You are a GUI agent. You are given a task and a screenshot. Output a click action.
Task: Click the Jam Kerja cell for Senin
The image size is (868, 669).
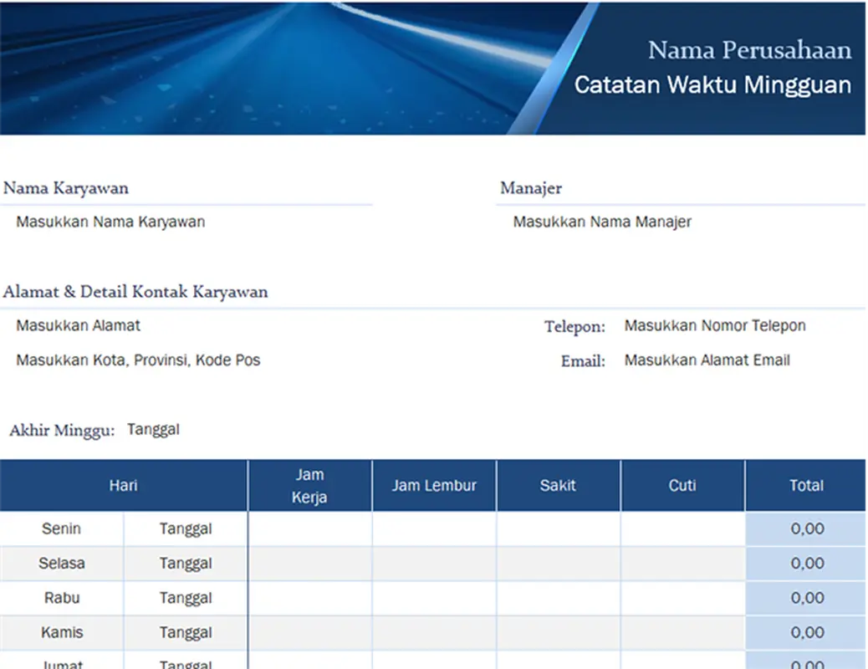tap(310, 529)
